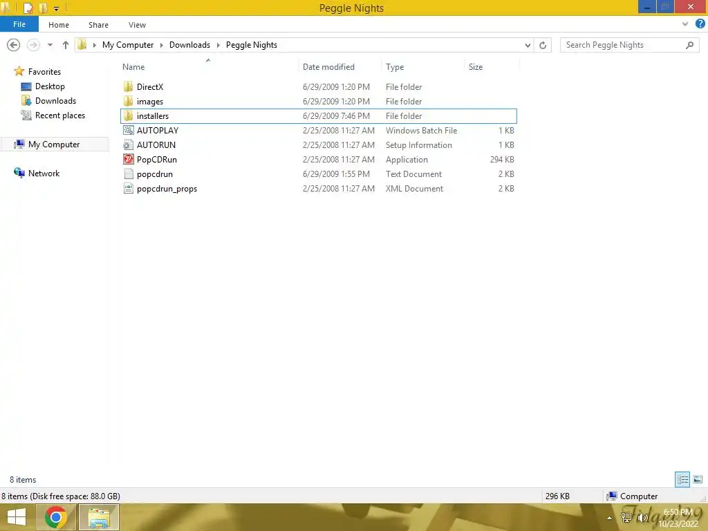Expand the Downloads breadcrumb arrow
The height and width of the screenshot is (531, 708).
coord(218,45)
